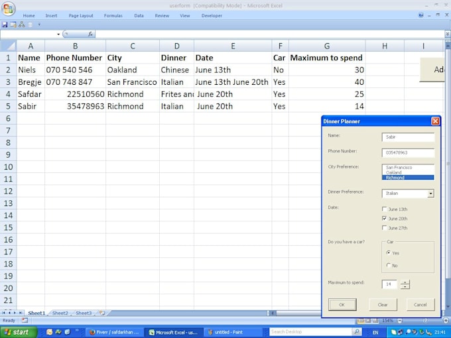Screen dimensions: 451x338
Task: Open the Dinner Preference dropdown
Action: coord(430,194)
